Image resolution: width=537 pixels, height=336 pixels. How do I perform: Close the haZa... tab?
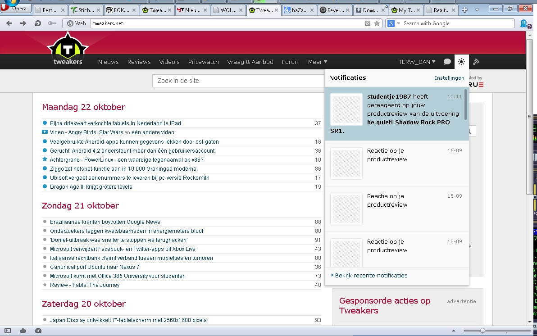tap(312, 10)
